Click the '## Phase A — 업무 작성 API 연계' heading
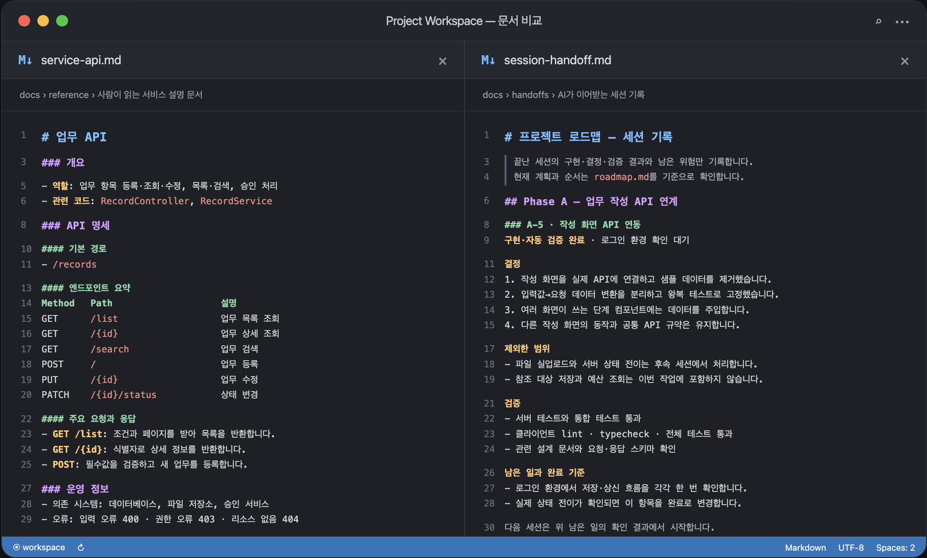 click(x=591, y=201)
